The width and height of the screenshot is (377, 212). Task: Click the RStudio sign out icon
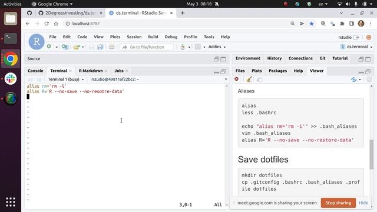coord(356,37)
